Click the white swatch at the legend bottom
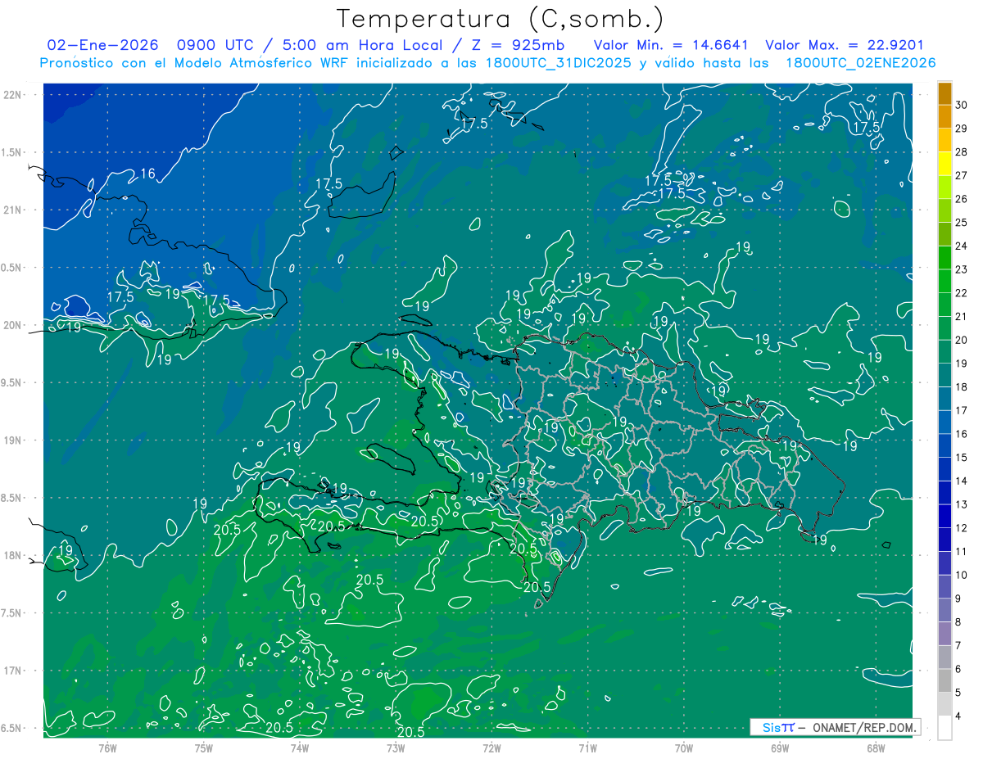The width and height of the screenshot is (983, 759). point(944,727)
